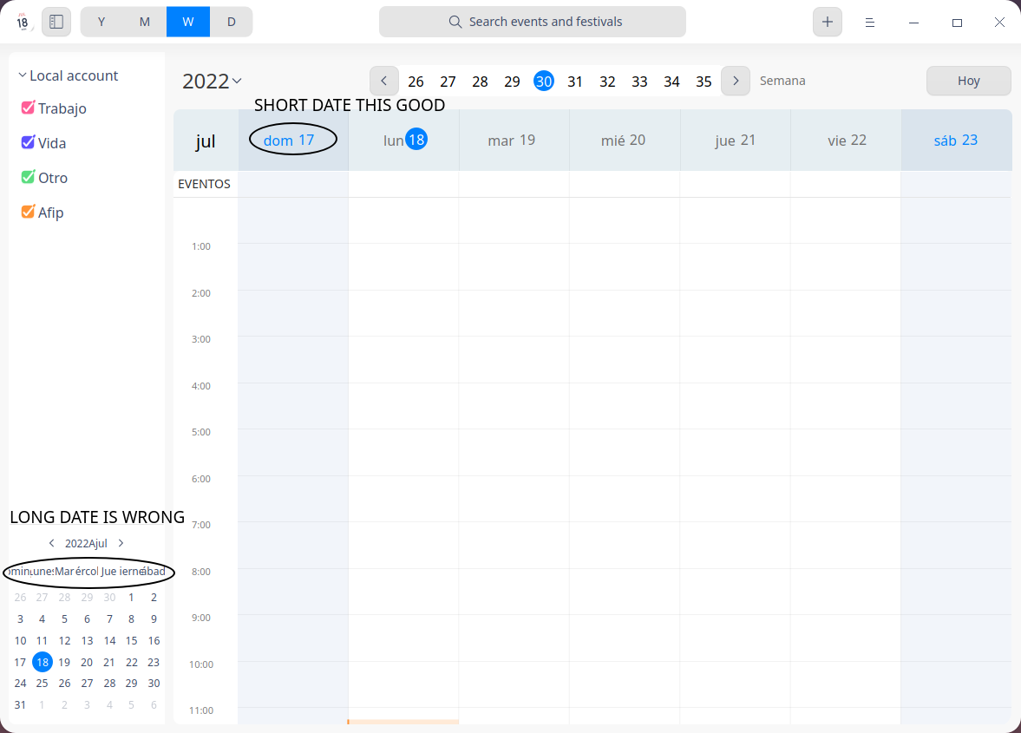
Task: Click the lun 18 column header
Action: (x=403, y=140)
